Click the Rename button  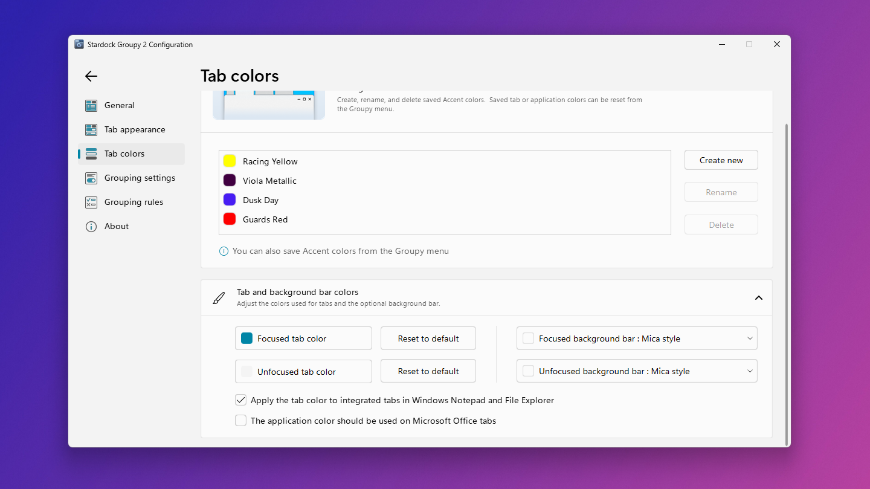pos(721,192)
